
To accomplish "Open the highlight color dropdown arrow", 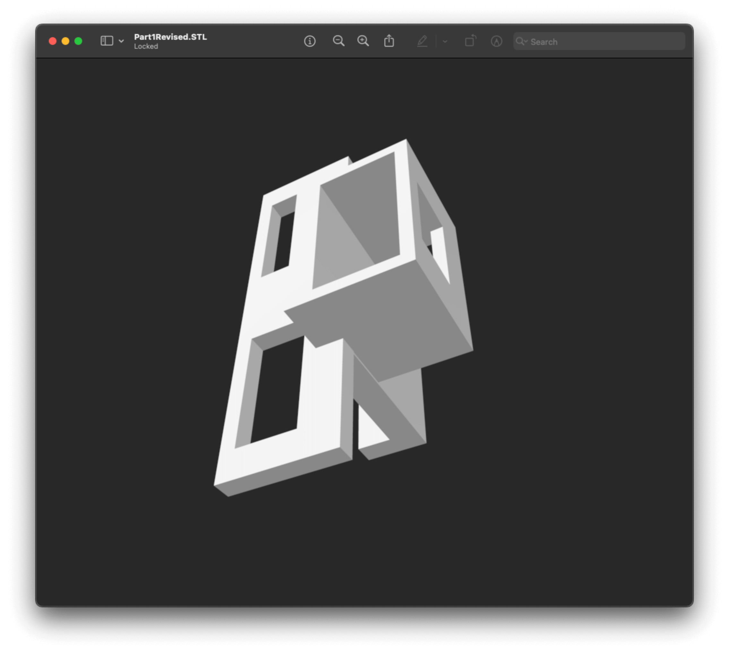I will pos(445,41).
